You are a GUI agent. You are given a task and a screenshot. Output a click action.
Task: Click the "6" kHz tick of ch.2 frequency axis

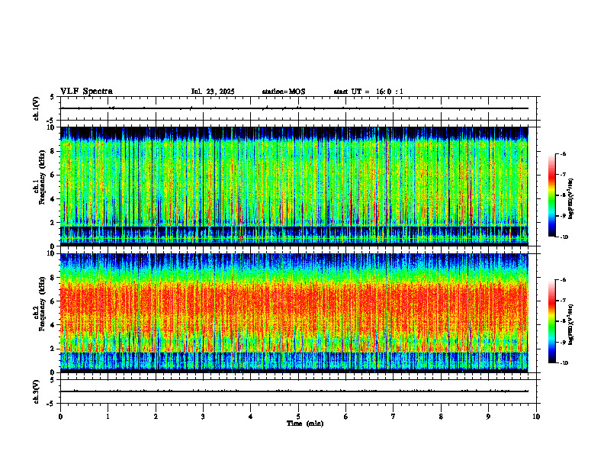pyautogui.click(x=53, y=301)
